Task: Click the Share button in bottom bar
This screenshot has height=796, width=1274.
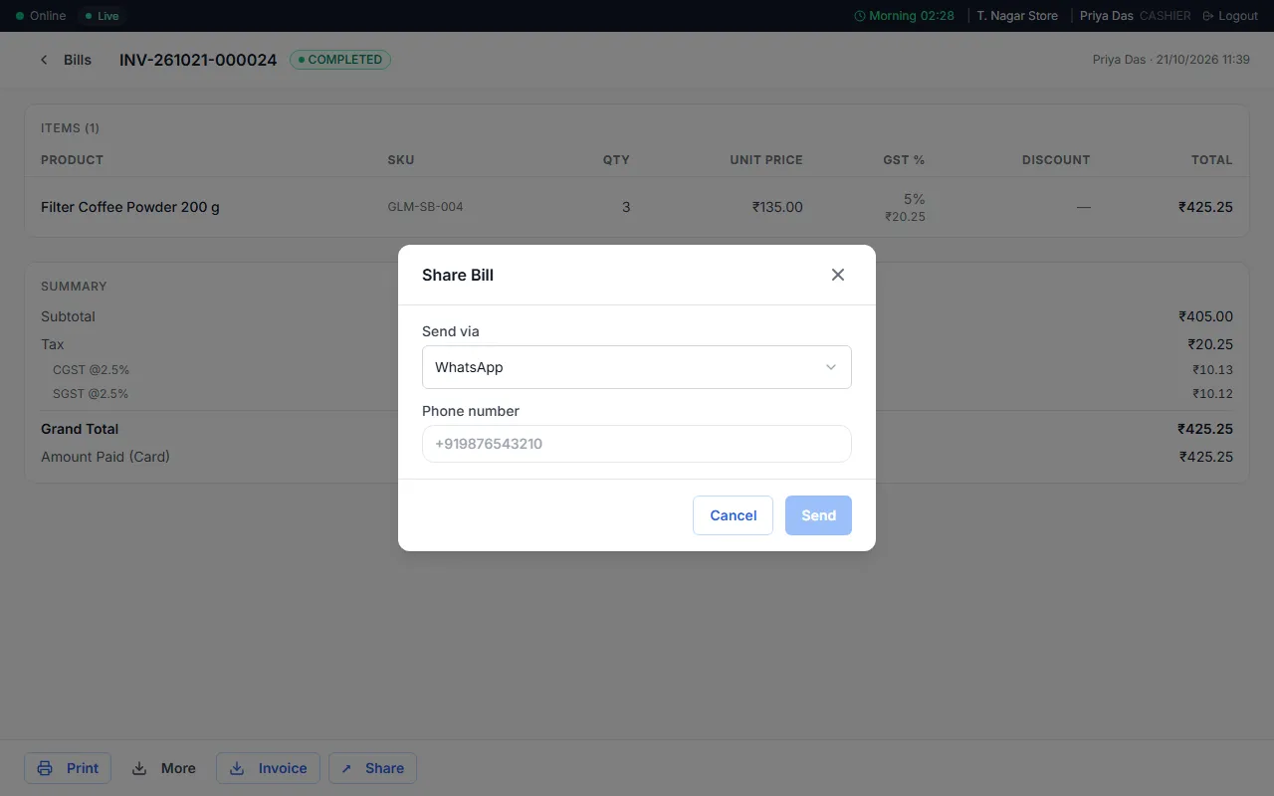Action: pyautogui.click(x=372, y=768)
